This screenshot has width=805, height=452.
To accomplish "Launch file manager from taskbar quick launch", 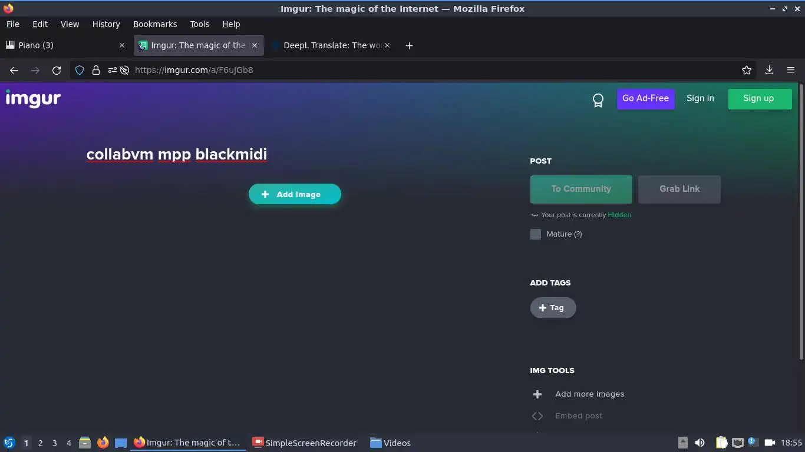I will (85, 443).
